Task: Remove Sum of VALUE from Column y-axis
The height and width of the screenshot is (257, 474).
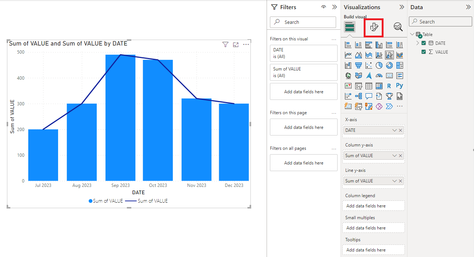Action: (400, 156)
